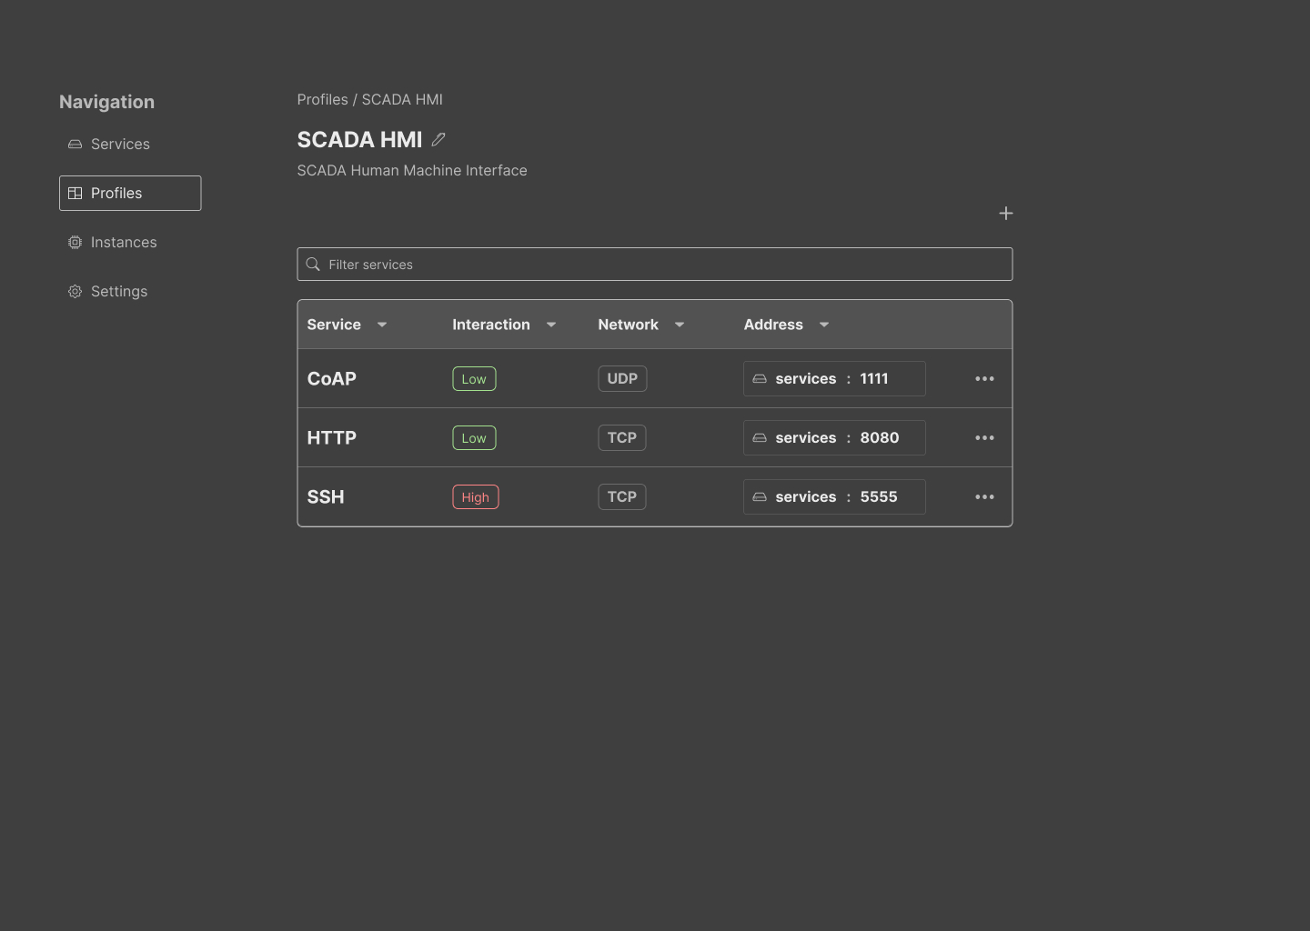This screenshot has width=1310, height=931.
Task: Open the three-dot menu for SSH row
Action: click(984, 497)
